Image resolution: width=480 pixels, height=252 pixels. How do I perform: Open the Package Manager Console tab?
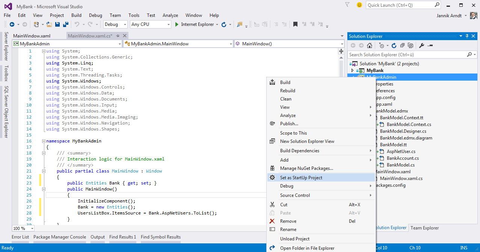pos(60,237)
